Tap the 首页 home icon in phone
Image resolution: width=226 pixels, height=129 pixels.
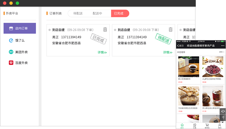pyautogui.click(x=182, y=126)
